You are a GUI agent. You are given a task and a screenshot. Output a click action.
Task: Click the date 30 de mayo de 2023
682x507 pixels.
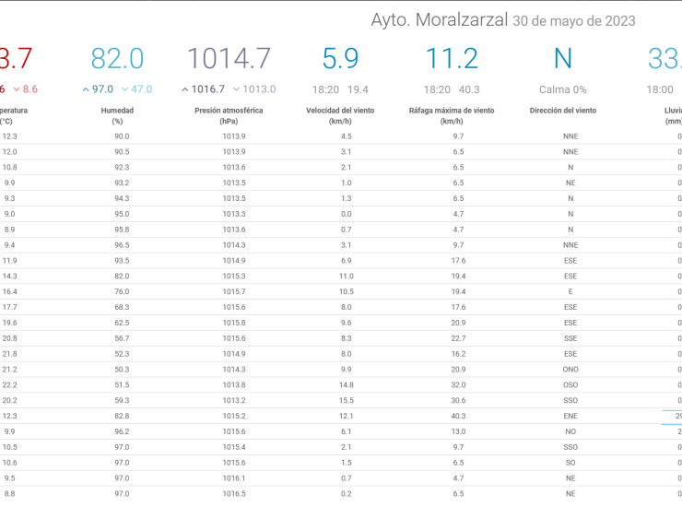[574, 21]
